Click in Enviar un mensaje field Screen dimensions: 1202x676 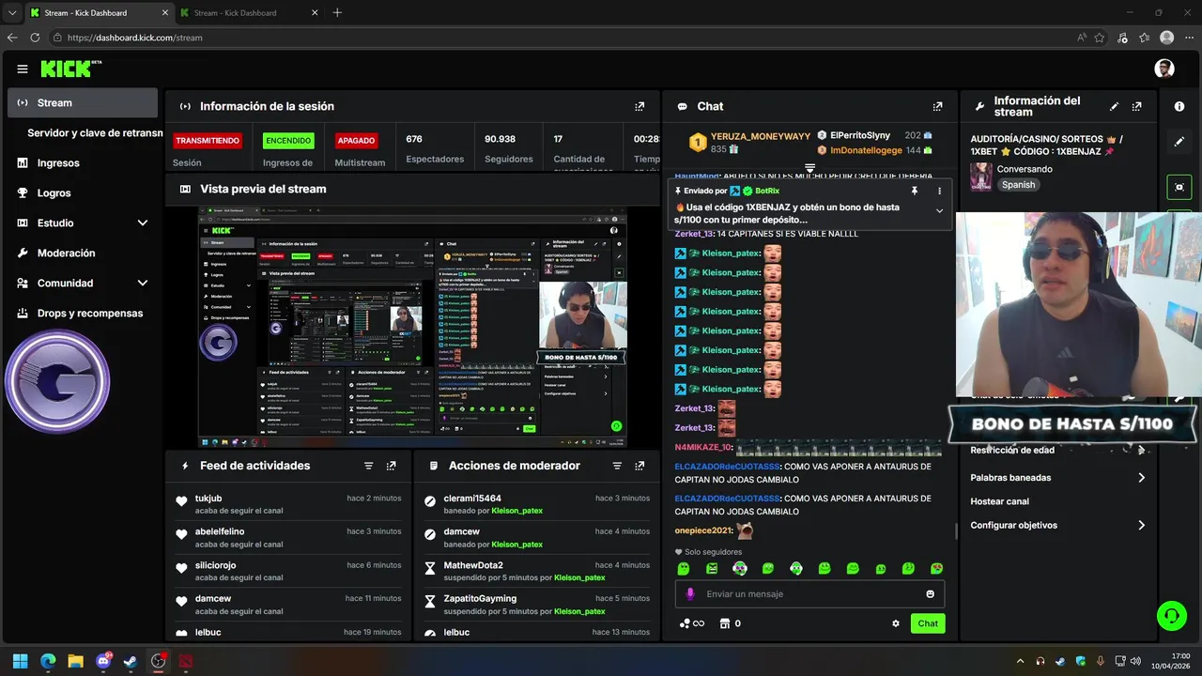809,593
